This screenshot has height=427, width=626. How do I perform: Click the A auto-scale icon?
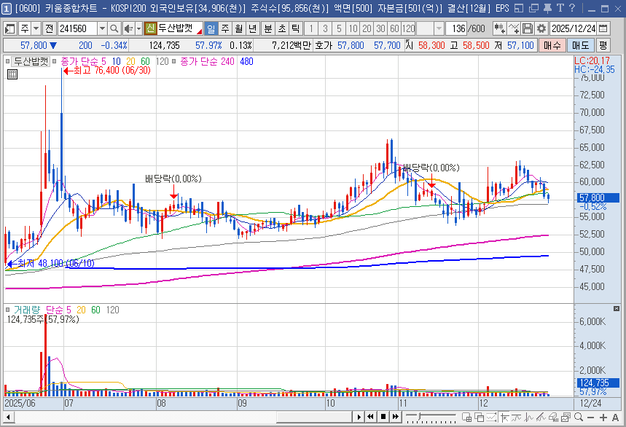pos(615,418)
